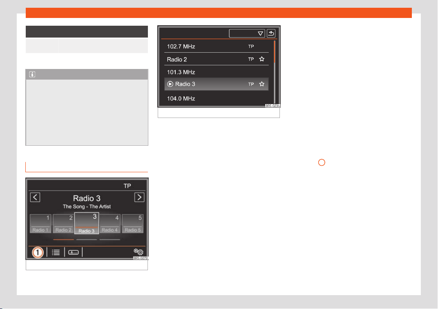Viewport: 438px width, 309px height.
Task: Click the back arrow in station list
Action: [271, 33]
